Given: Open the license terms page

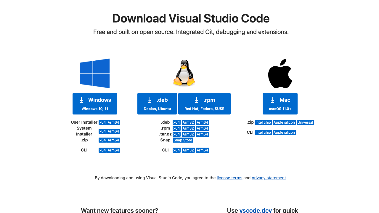Looking at the screenshot, I should 229,178.
